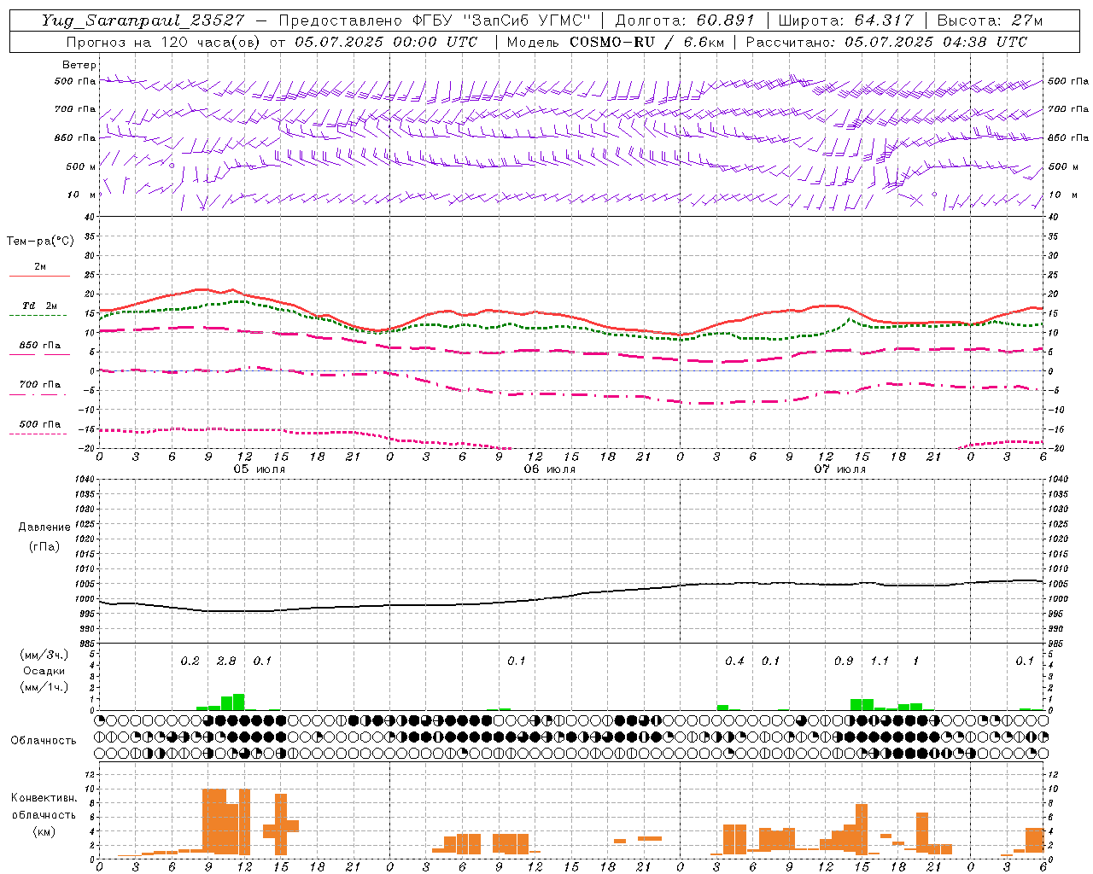
Task: Select the Высота: 27м elevation text
Action: [989, 20]
